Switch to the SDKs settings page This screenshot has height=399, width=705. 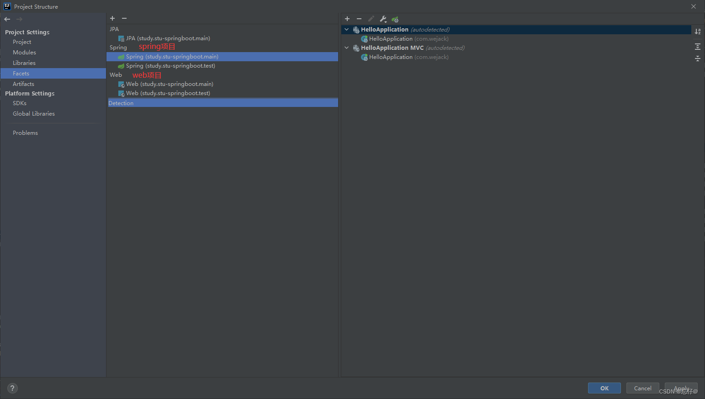(20, 103)
